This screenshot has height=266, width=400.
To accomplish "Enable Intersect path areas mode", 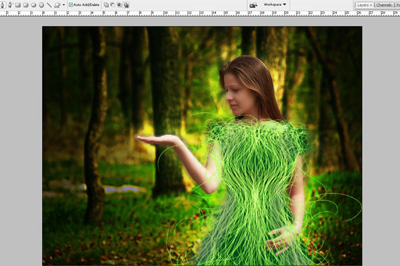I will click(119, 5).
